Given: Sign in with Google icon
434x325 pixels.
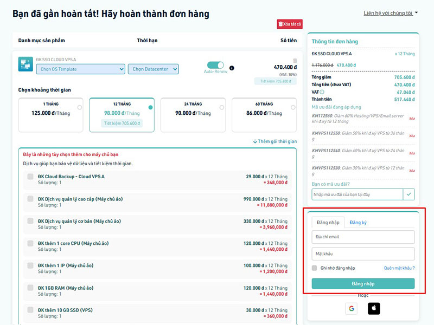Looking at the screenshot, I should 351,309.
